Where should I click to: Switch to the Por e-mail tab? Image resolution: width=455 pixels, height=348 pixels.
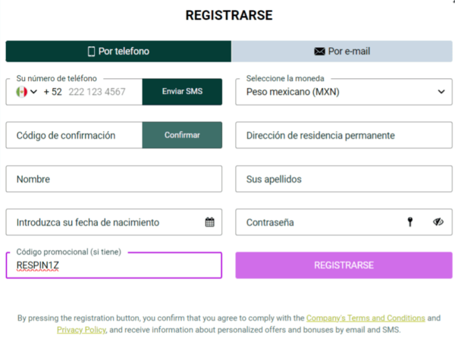(x=342, y=52)
